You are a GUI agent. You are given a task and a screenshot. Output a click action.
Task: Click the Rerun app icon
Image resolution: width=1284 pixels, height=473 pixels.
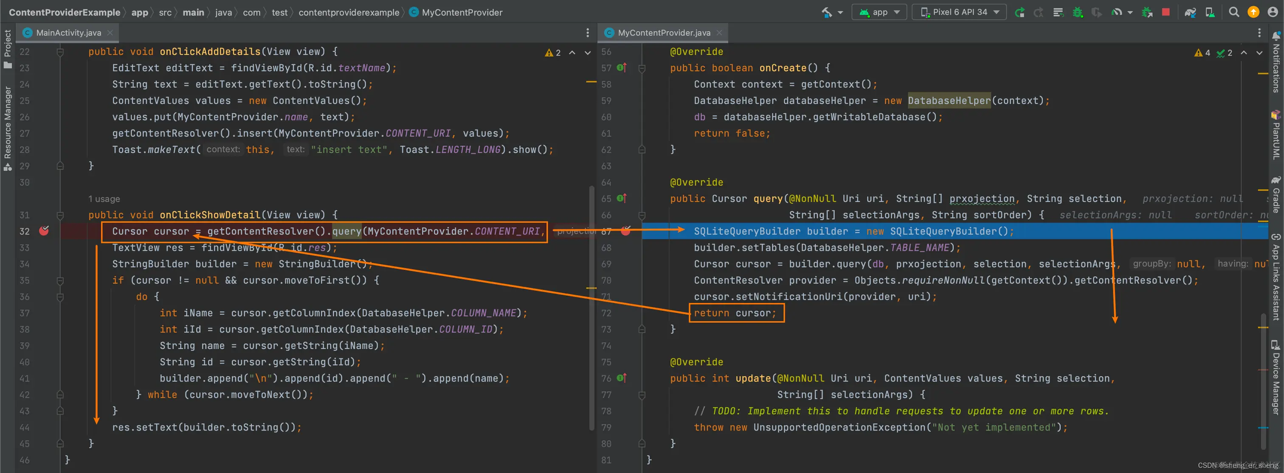pos(1020,12)
